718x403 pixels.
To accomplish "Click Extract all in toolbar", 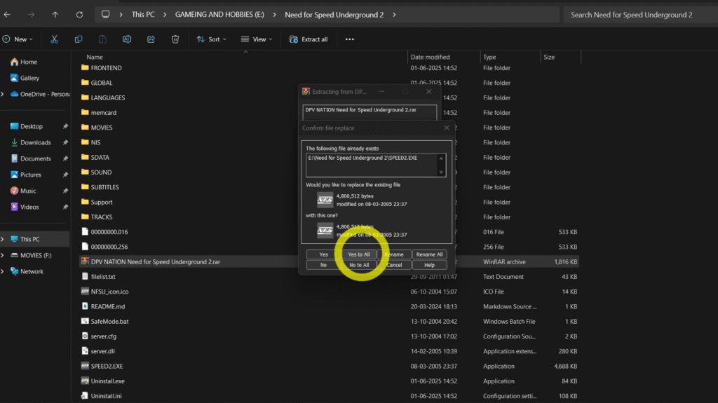I will (309, 39).
